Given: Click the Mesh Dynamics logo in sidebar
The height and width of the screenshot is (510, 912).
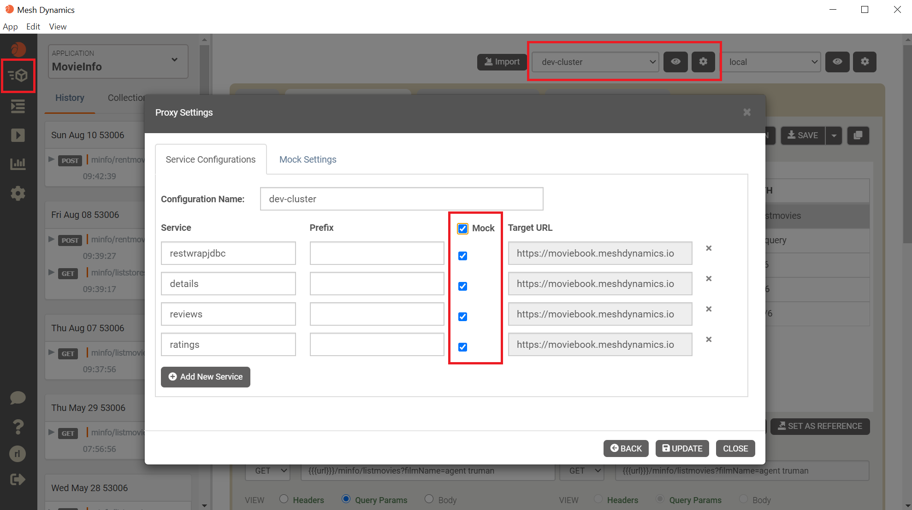Looking at the screenshot, I should click(18, 49).
